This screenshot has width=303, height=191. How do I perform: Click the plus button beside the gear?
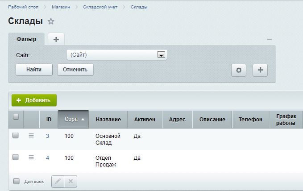[260, 70]
